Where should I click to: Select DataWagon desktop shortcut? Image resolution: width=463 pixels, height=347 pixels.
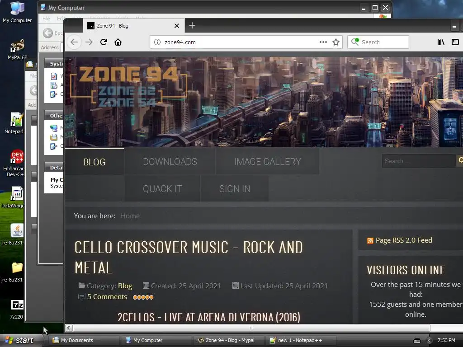click(14, 197)
